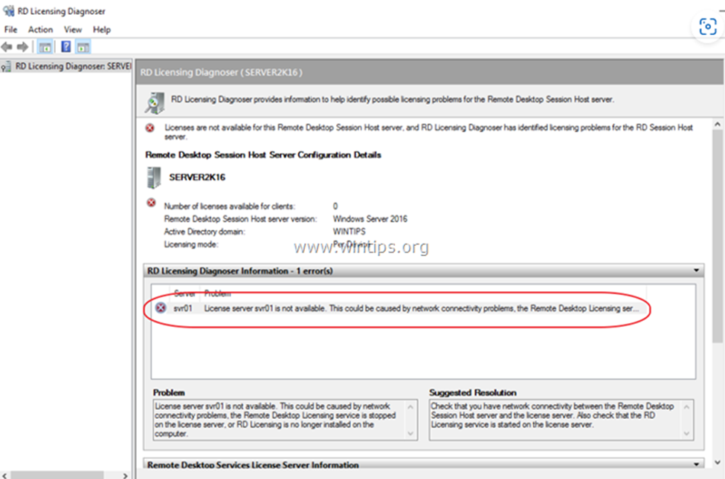
Task: Click the Problem box scroll down arrow
Action: click(410, 433)
